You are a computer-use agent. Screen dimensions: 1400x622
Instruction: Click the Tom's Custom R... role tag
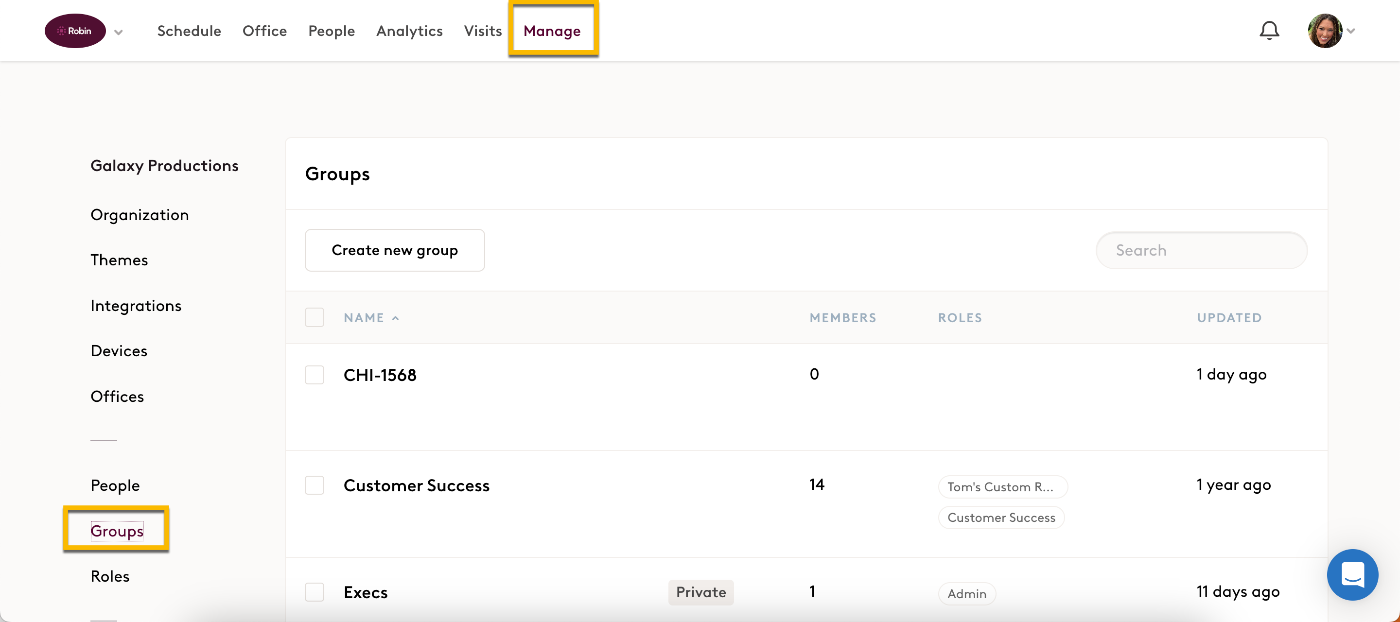[x=1003, y=487]
